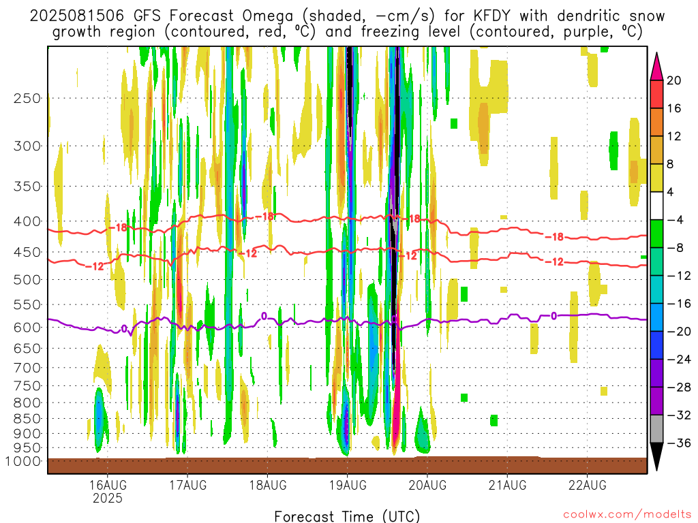Click the coolwx.com/modelts link text
Viewport: 698px width, 523px height.
(x=627, y=515)
